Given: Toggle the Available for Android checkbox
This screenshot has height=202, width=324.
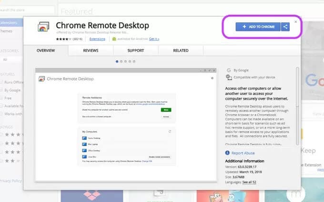Looking at the screenshot, I should 1,106.
